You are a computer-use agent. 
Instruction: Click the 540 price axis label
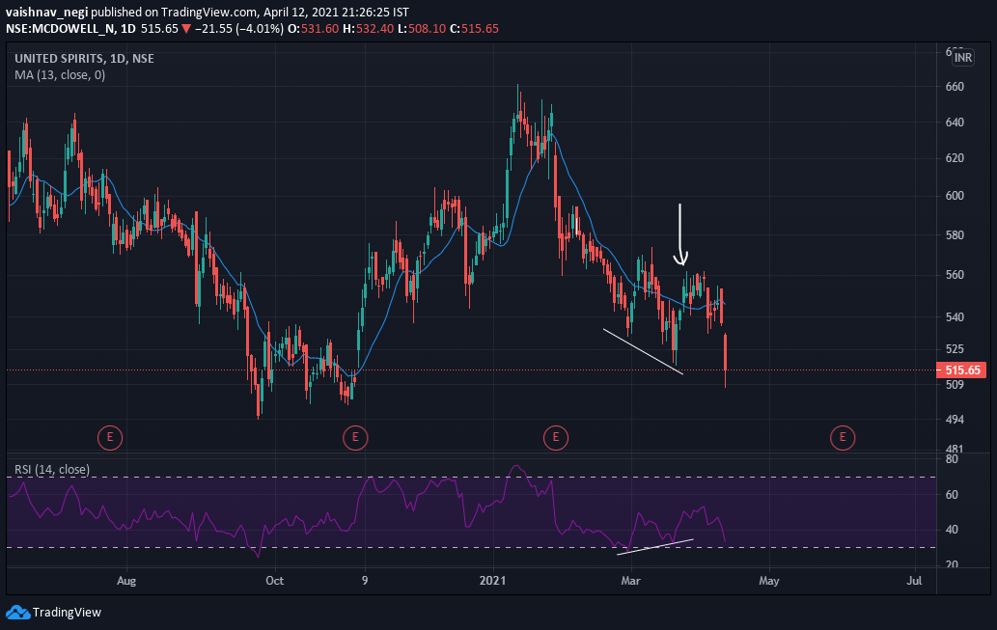pyautogui.click(x=955, y=316)
